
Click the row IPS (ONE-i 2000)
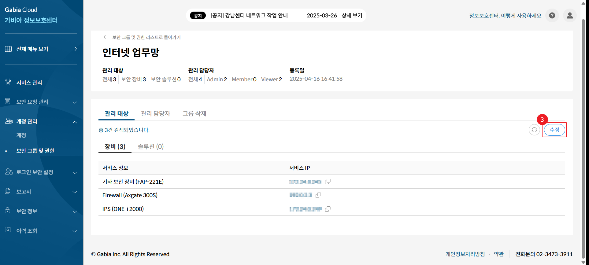332,209
